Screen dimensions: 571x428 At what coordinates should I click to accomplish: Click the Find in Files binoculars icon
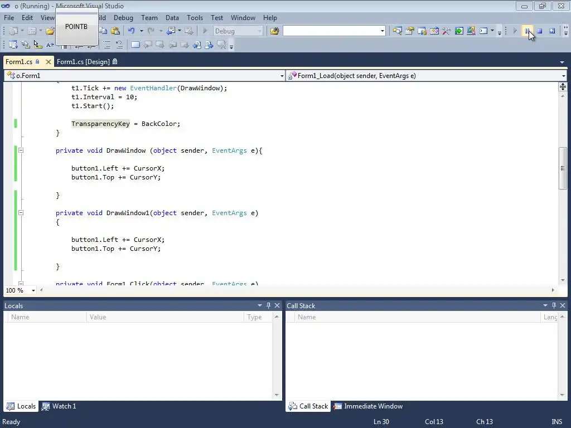coord(274,31)
